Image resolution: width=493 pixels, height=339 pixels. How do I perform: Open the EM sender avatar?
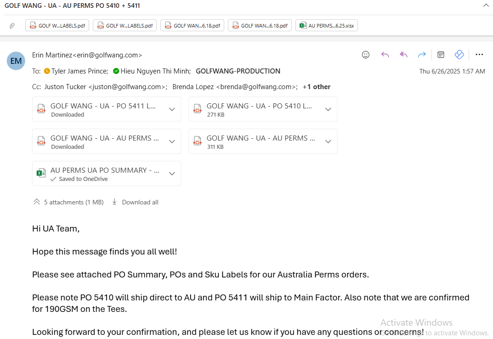click(x=16, y=61)
